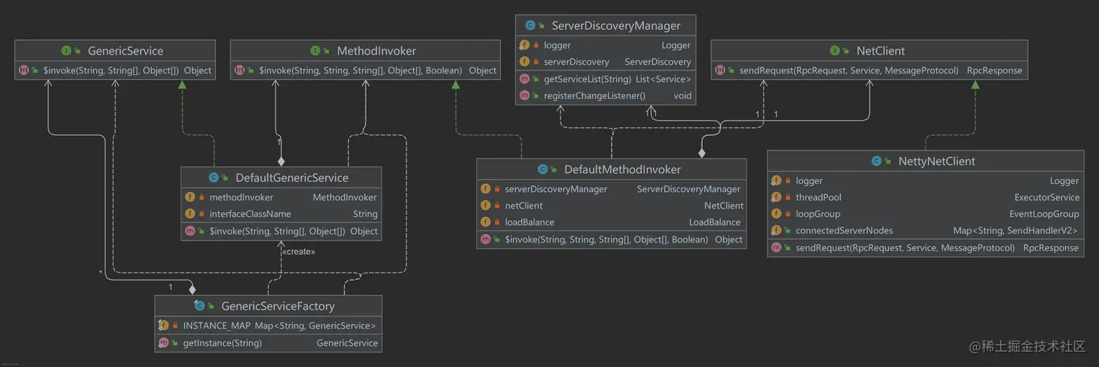
Task: Click the loadBalance field name
Action: pos(530,222)
